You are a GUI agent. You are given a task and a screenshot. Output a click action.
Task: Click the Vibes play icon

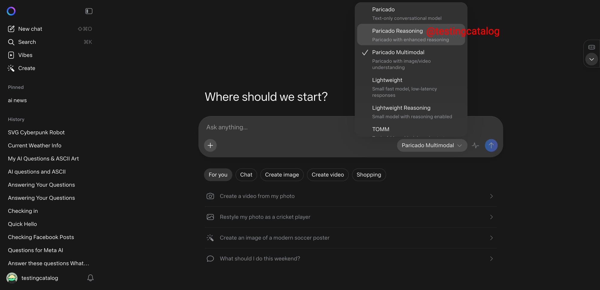point(11,55)
